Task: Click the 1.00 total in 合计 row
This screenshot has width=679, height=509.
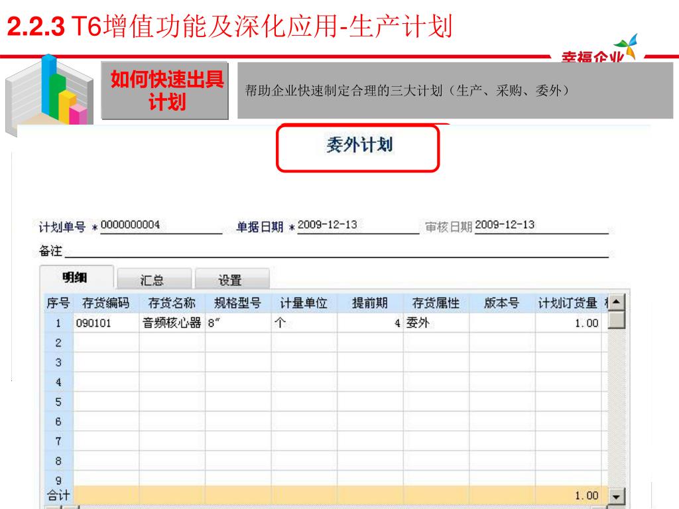Action: click(x=568, y=495)
